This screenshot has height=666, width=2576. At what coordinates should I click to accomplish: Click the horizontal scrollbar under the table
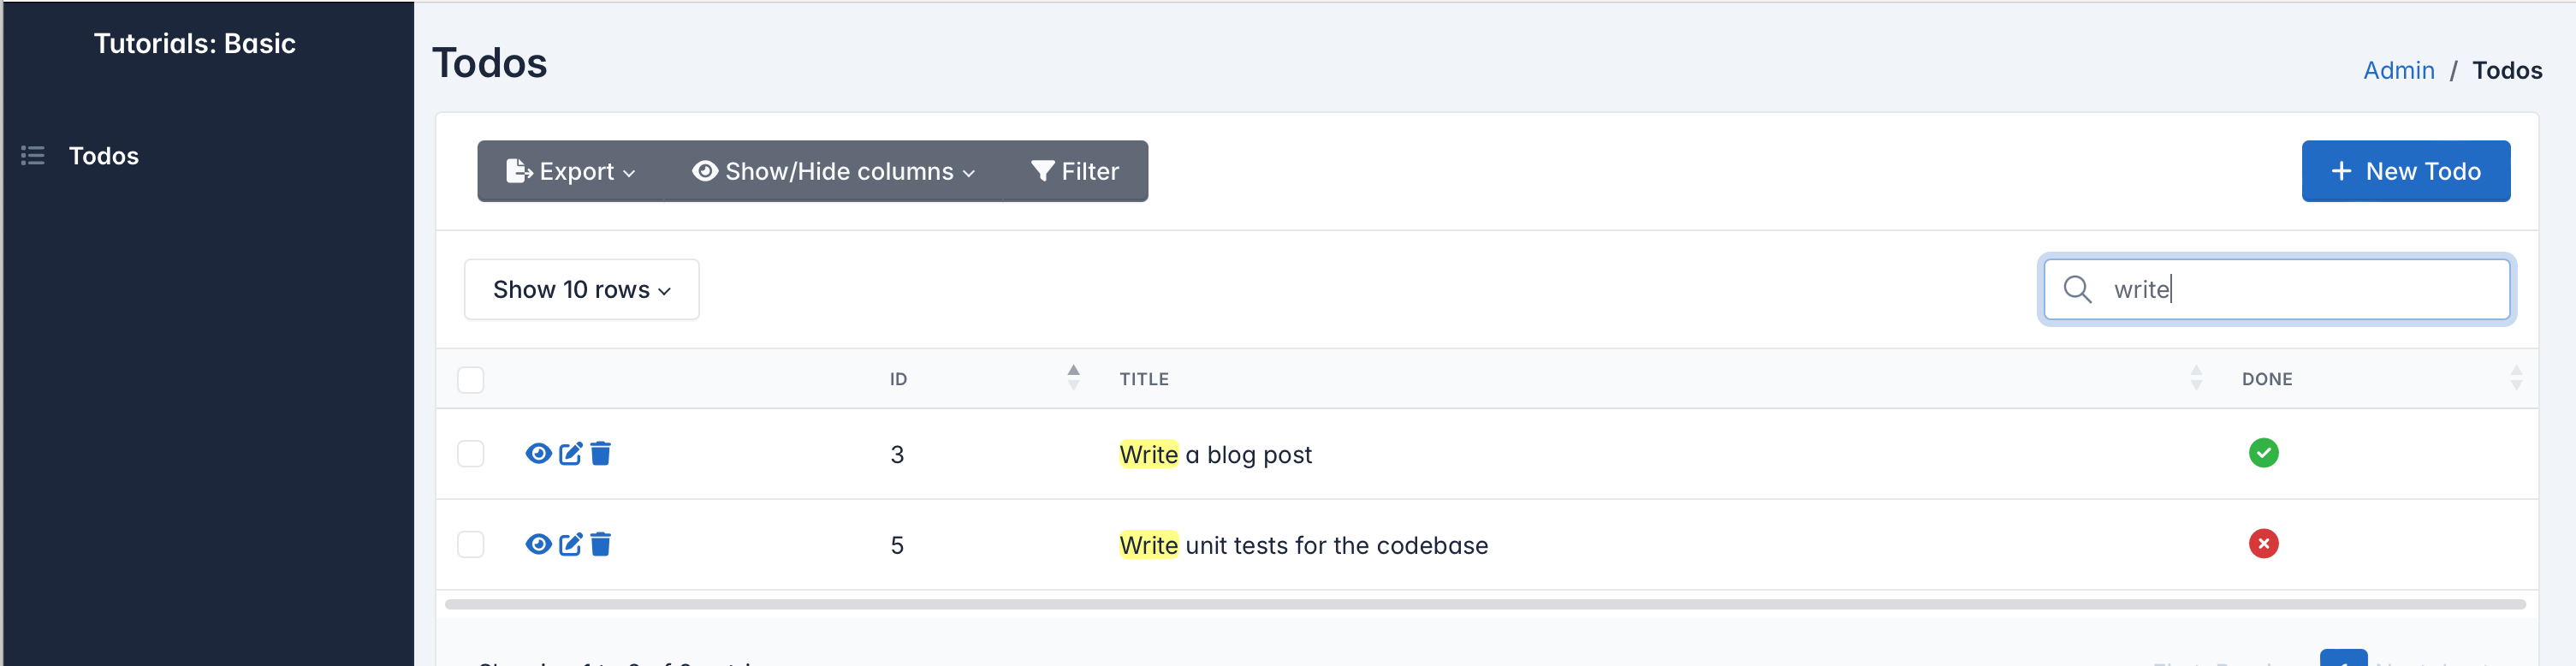coord(1485,604)
